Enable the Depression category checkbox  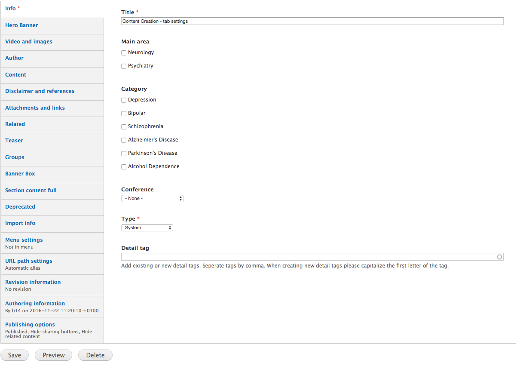tap(124, 100)
